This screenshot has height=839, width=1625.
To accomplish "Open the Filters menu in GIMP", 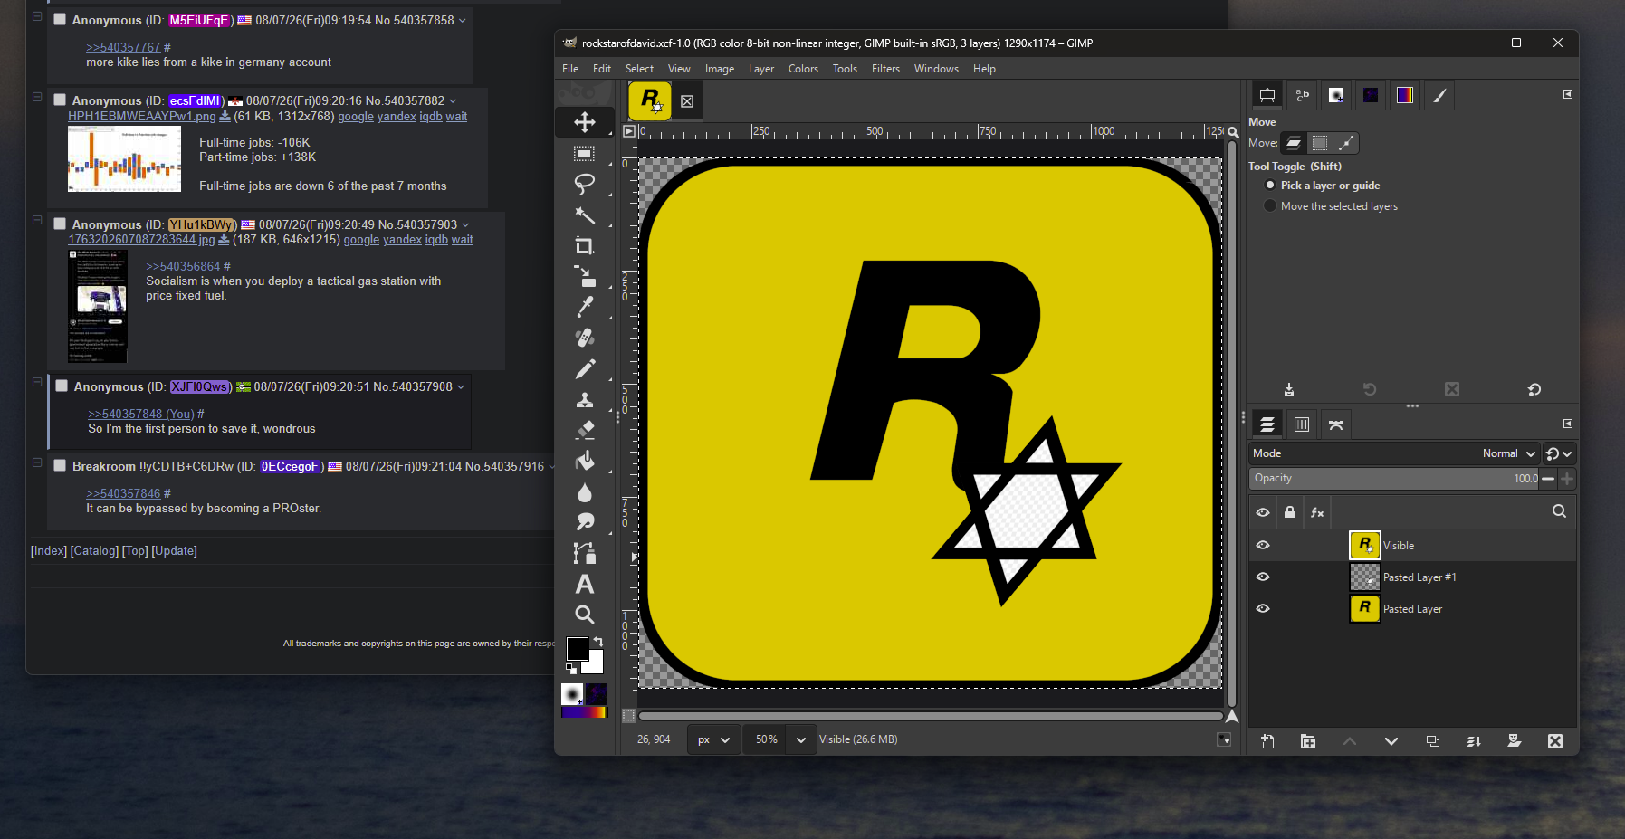I will click(x=885, y=69).
